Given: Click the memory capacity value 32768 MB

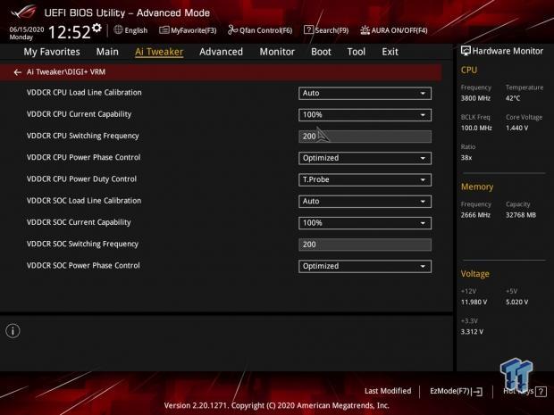Looking at the screenshot, I should coord(521,215).
